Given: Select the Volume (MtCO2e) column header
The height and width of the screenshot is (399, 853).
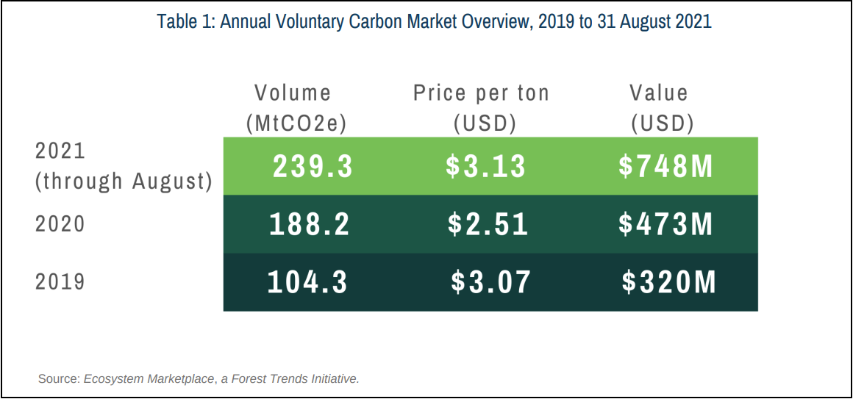Looking at the screenshot, I should pos(296,108).
